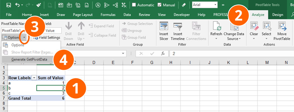The width and height of the screenshot is (294, 112).
Task: Select column header F
Action: (x=132, y=63)
